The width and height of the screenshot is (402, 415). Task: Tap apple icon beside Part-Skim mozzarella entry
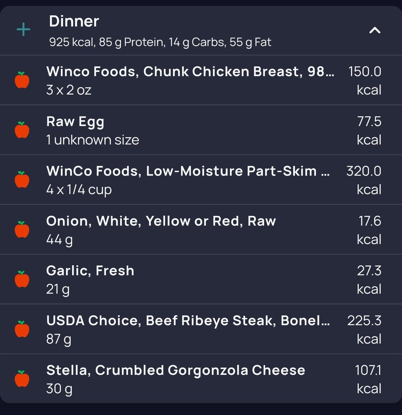pyautogui.click(x=22, y=180)
